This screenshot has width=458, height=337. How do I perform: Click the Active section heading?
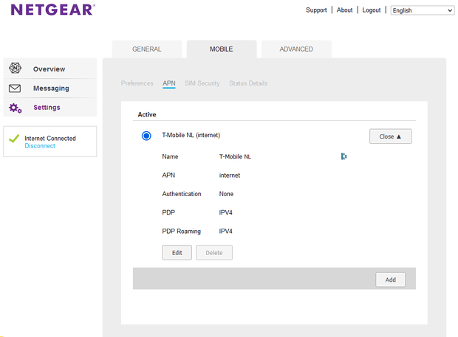147,114
